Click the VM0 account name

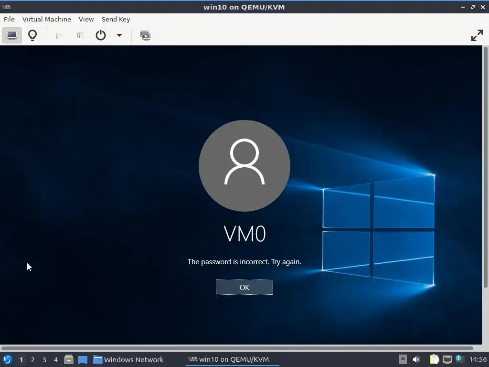(x=245, y=234)
